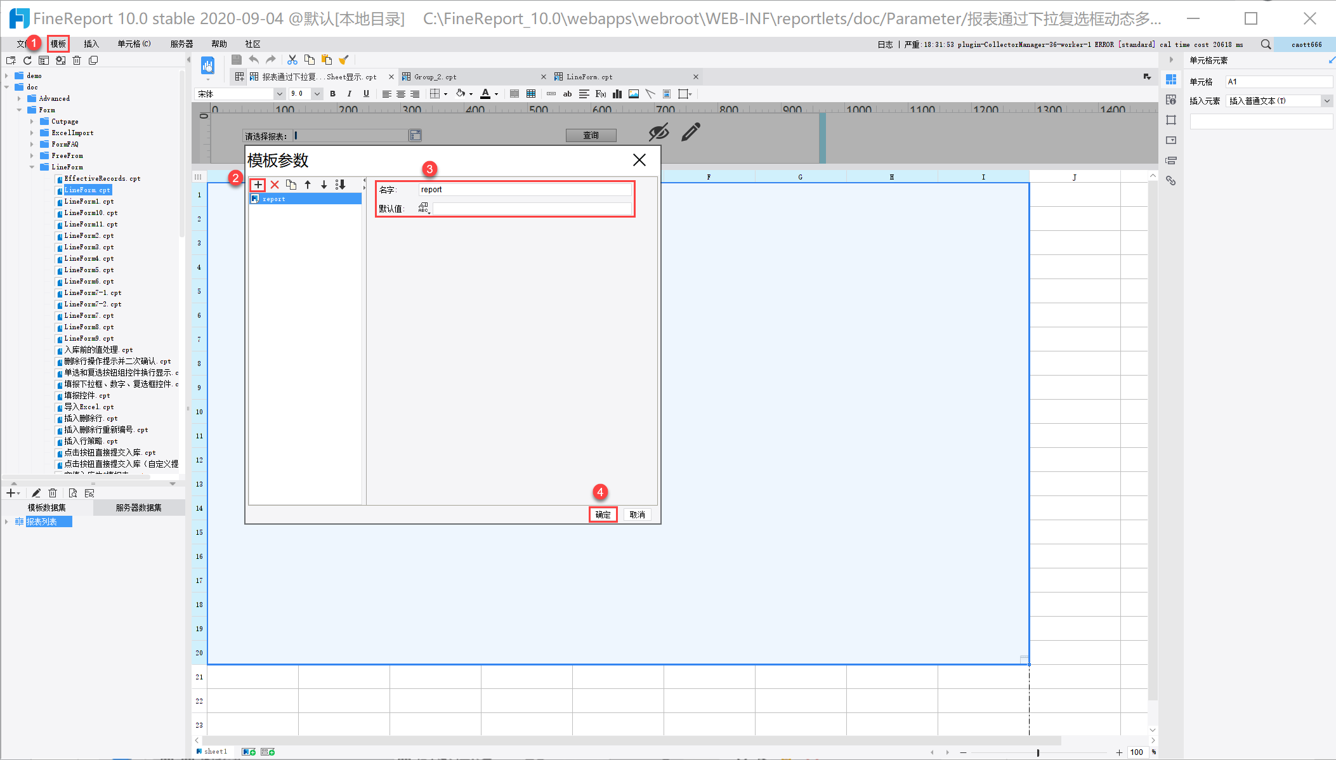Open the font family dropdown

pos(279,94)
